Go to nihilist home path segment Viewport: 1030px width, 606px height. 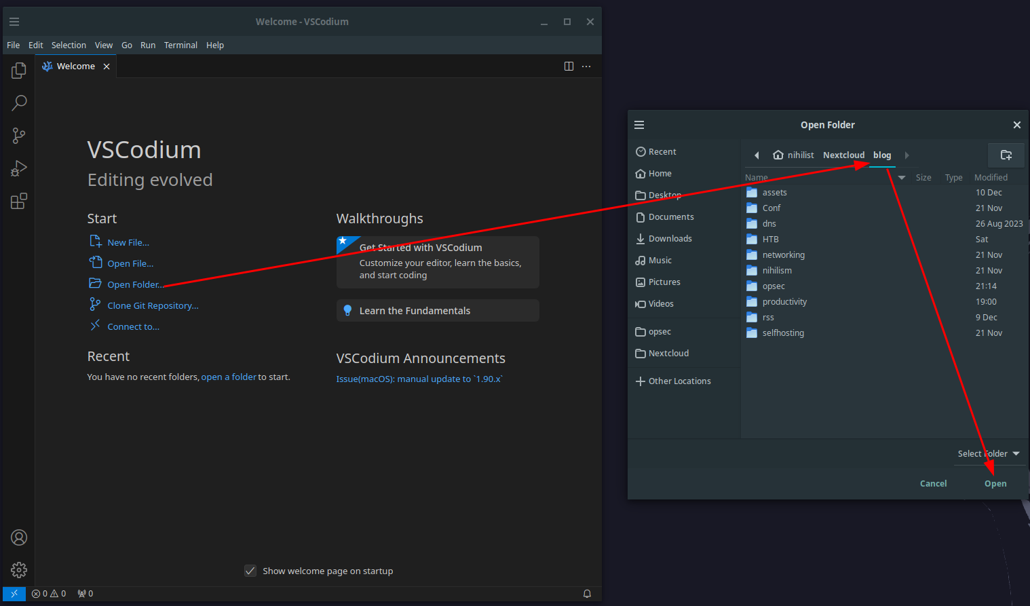tap(793, 155)
